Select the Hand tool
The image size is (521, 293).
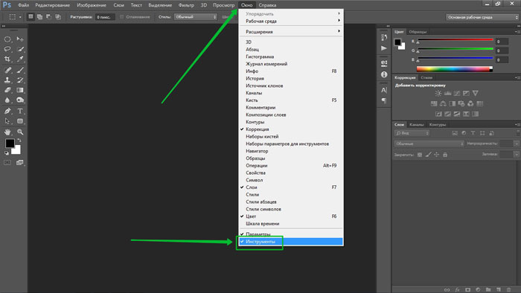coord(7,132)
